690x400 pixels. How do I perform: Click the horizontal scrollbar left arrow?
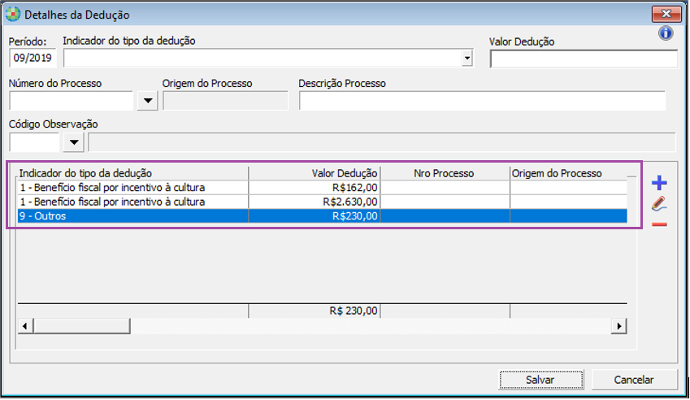[x=24, y=326]
